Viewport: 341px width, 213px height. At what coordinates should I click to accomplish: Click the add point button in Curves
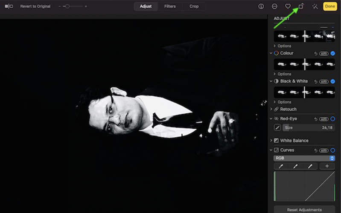point(327,166)
